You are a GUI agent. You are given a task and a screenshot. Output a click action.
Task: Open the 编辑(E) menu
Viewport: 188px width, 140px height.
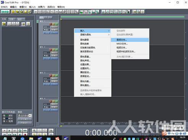click(x=13, y=7)
